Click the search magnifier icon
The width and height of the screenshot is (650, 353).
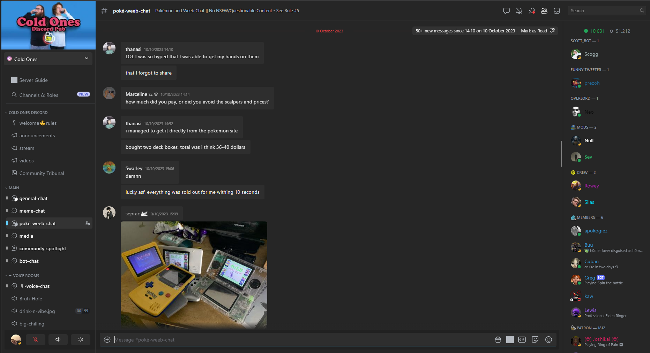pyautogui.click(x=642, y=11)
